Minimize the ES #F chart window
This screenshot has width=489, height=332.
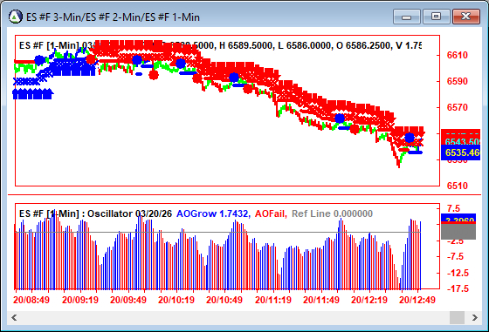click(407, 17)
